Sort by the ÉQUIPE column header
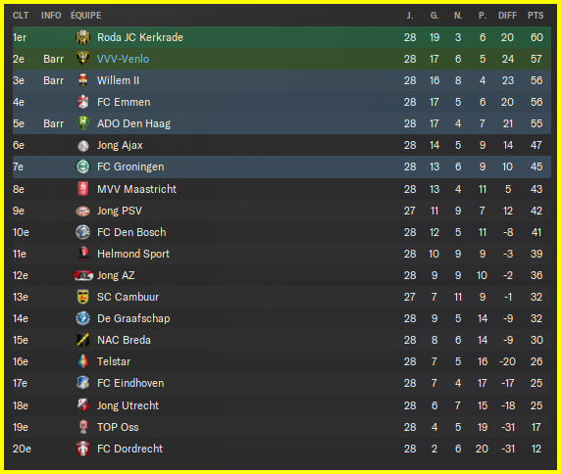The height and width of the screenshot is (474, 561). point(86,16)
